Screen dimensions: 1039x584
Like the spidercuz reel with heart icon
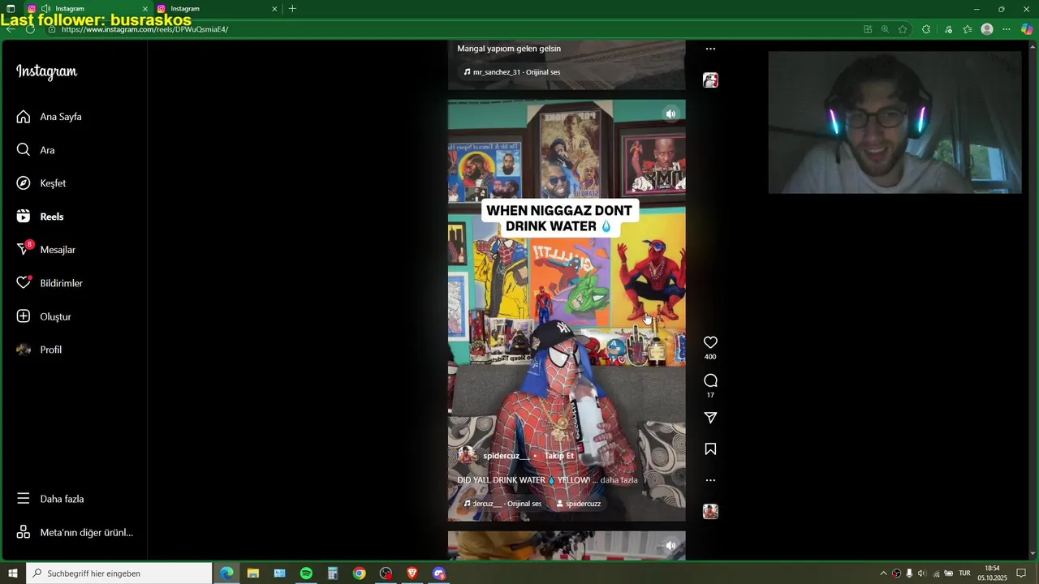[x=710, y=342]
